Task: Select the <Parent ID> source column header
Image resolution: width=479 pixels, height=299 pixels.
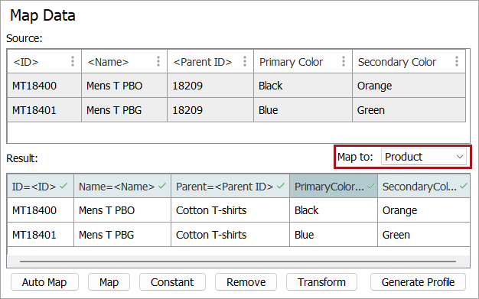Action: tap(210, 61)
